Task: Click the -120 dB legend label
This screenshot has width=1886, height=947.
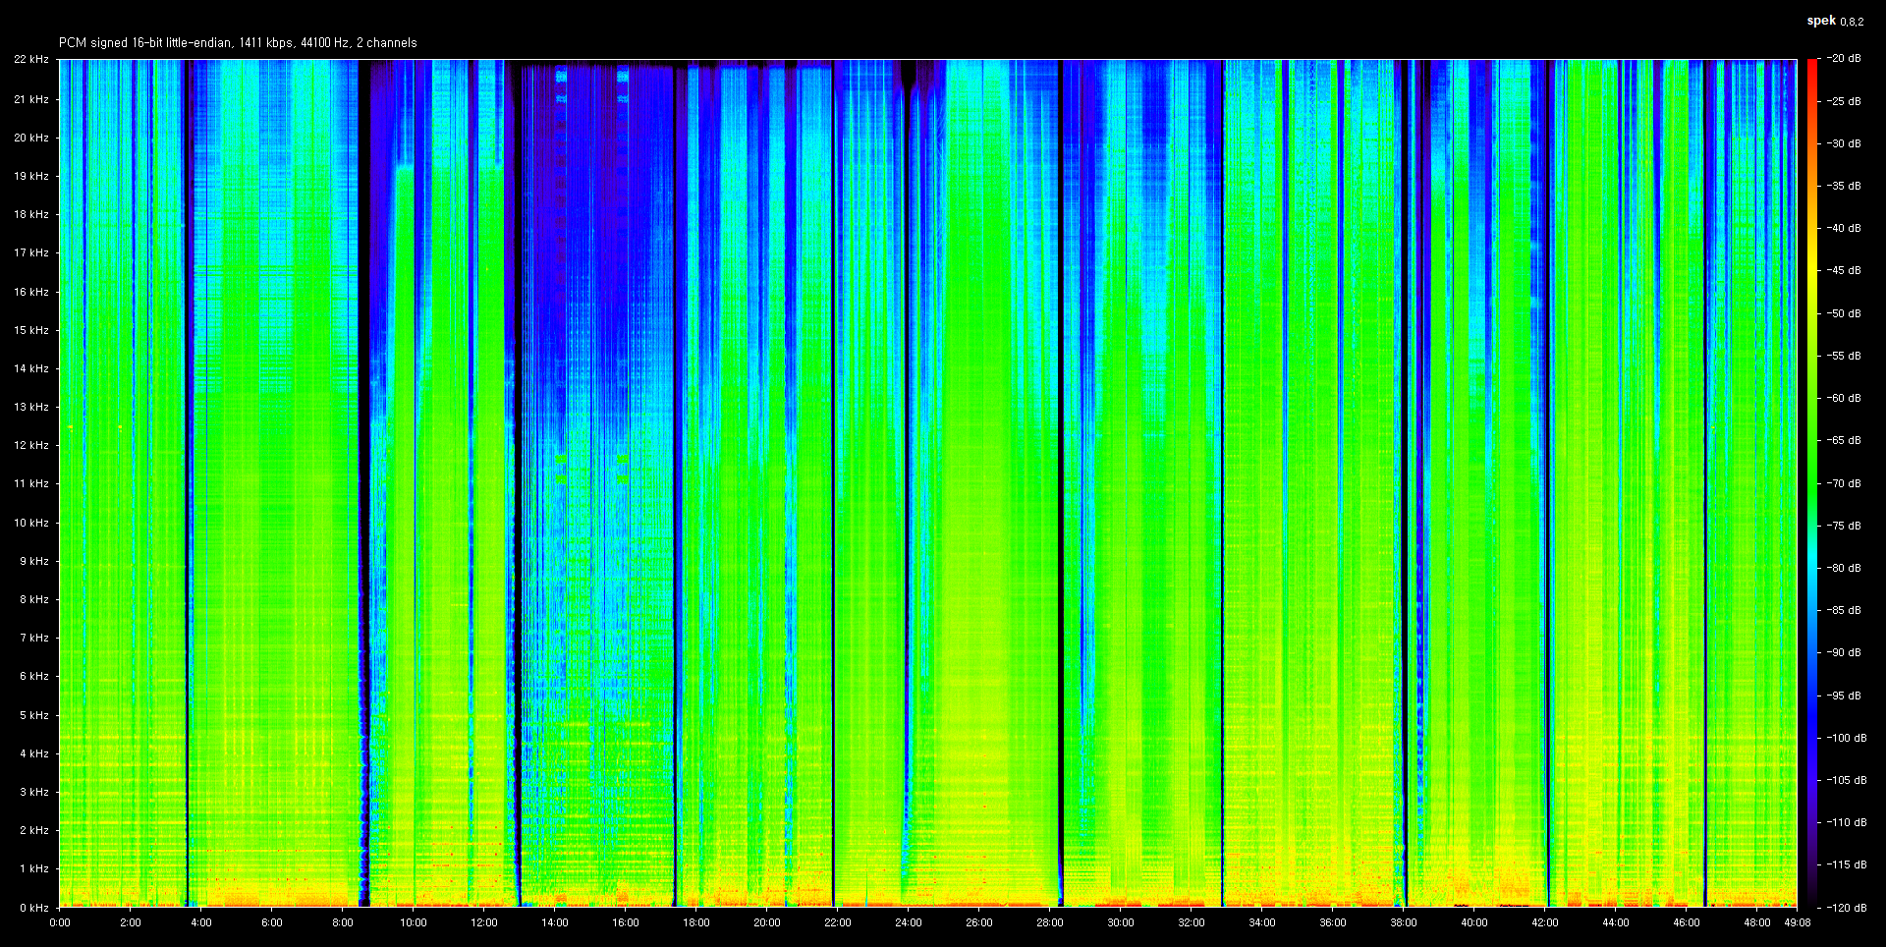Action: tap(1847, 908)
